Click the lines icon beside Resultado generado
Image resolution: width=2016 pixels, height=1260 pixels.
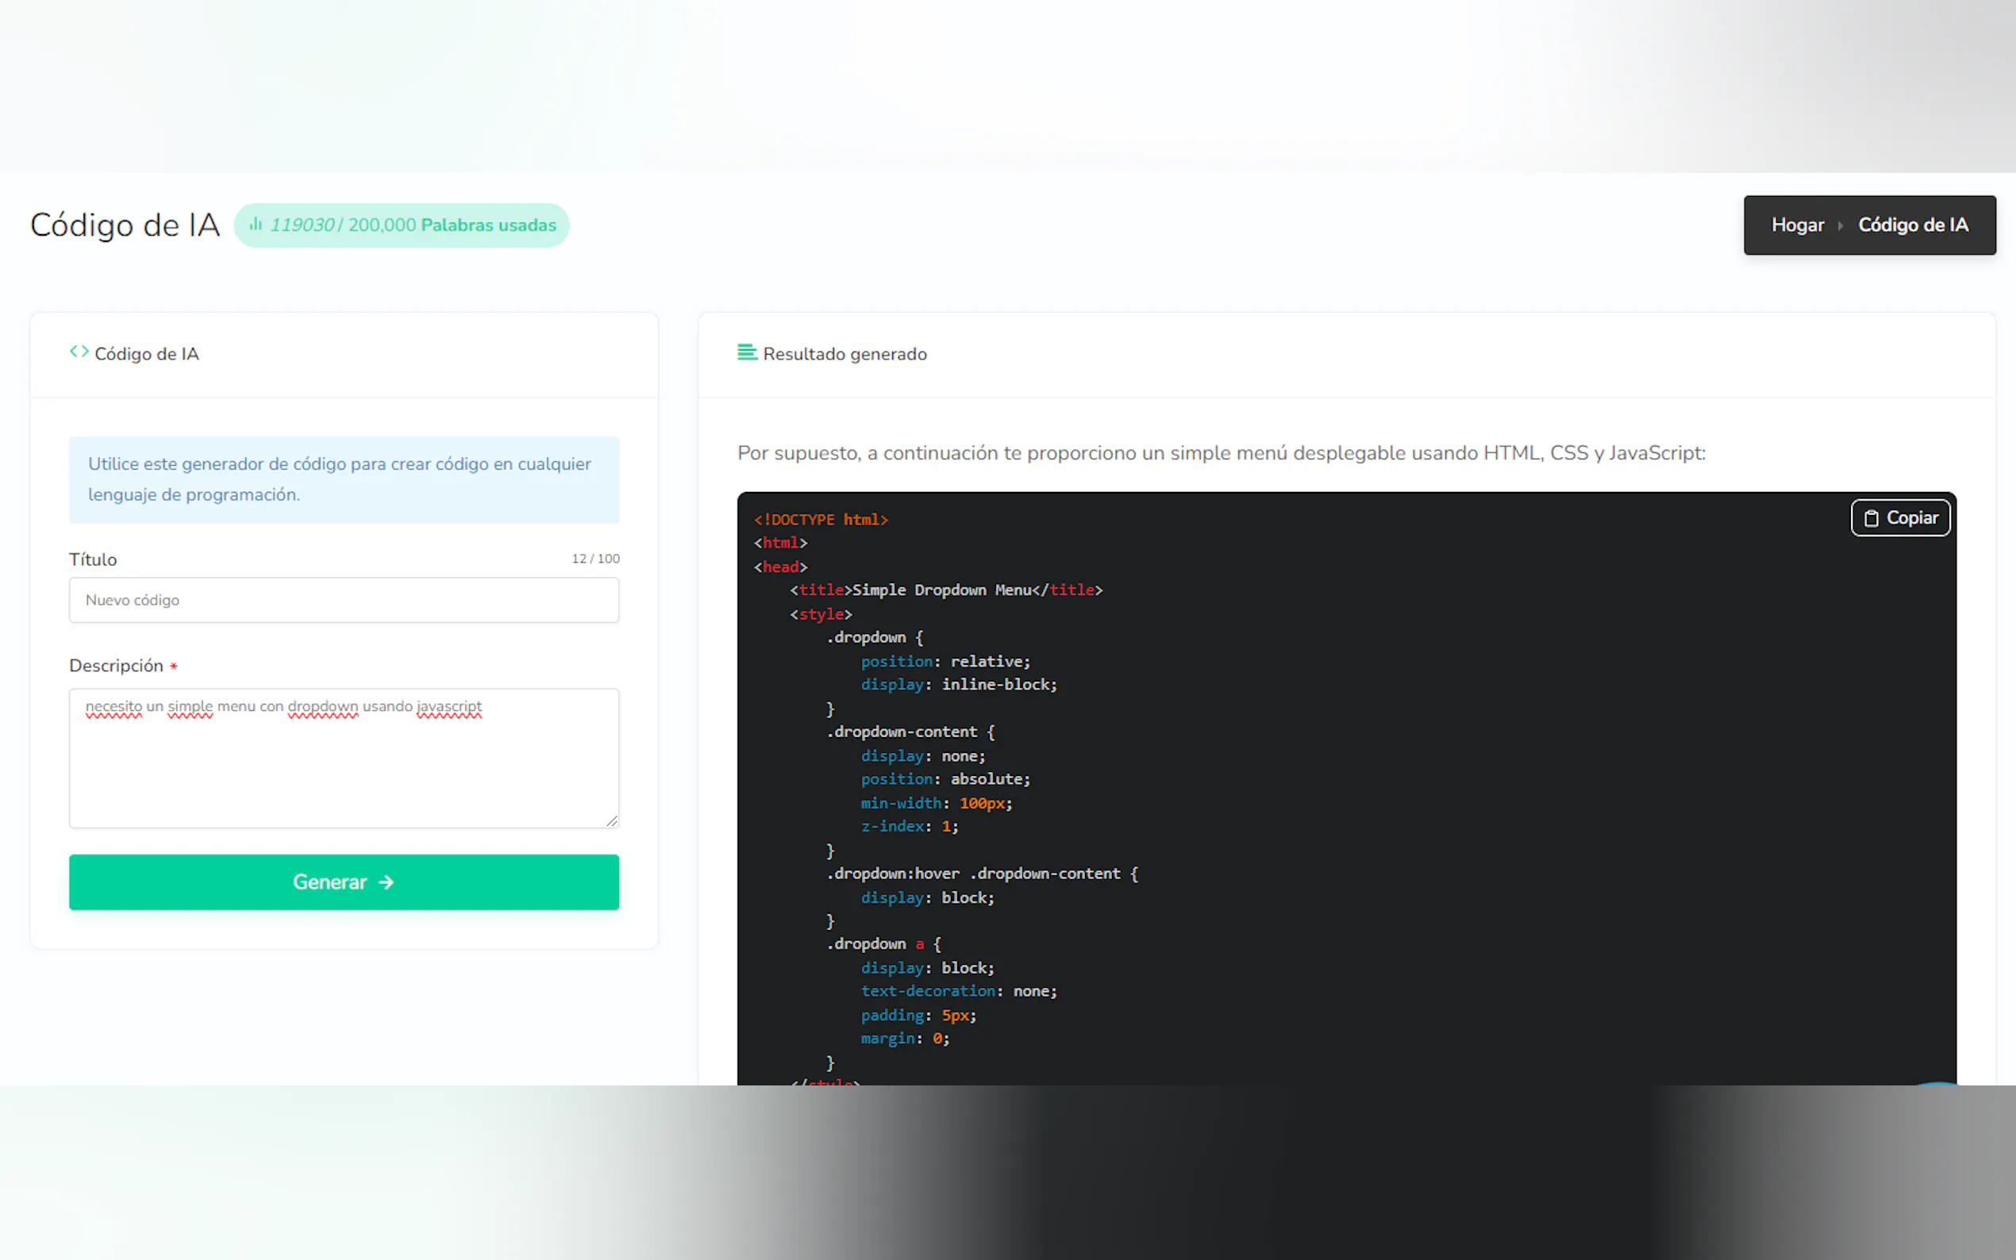pyautogui.click(x=747, y=352)
